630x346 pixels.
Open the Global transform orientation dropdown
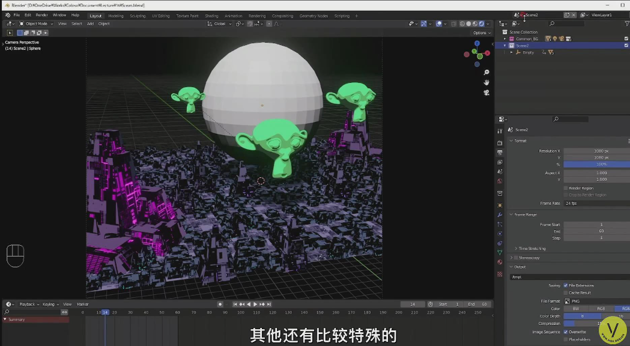coord(219,23)
